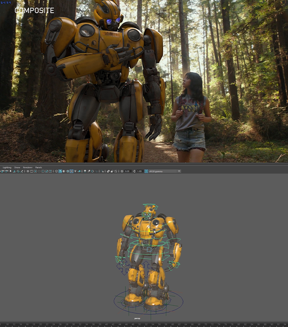Toggle the Safe Action overlay
Image resolution: width=288 pixels, height=327 pixels.
[x=47, y=171]
